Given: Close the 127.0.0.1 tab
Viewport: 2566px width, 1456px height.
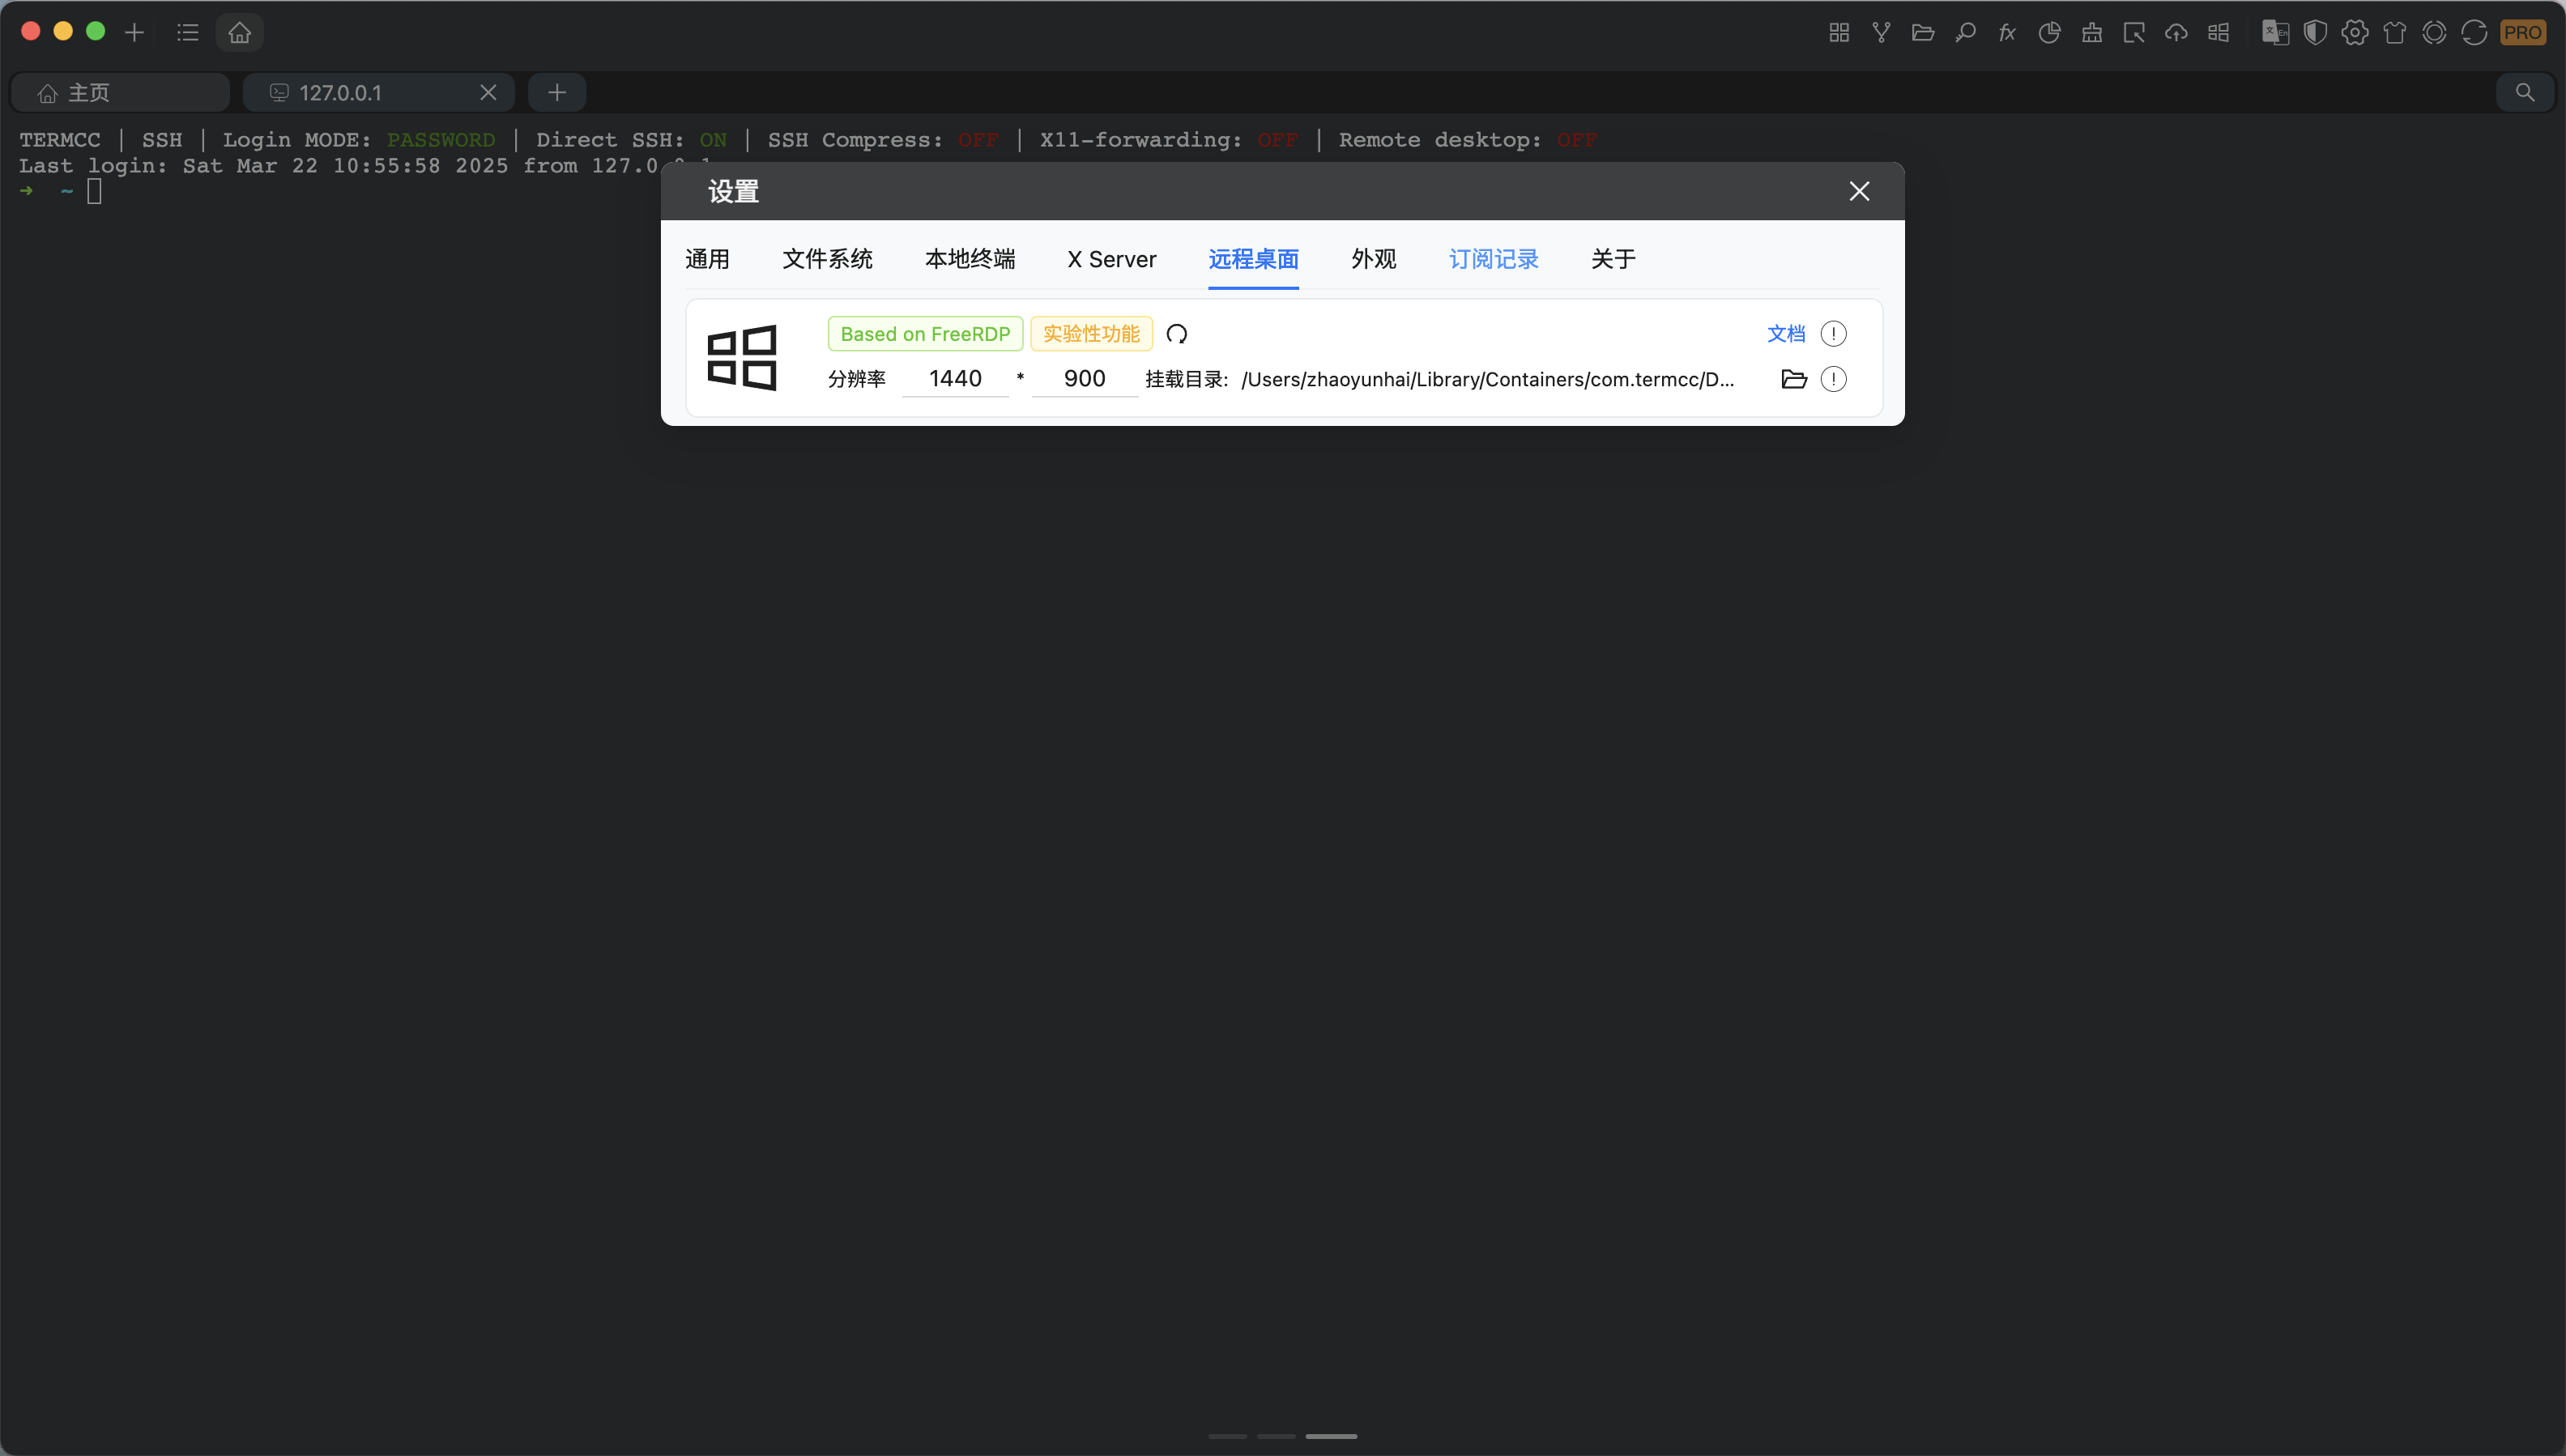Looking at the screenshot, I should 488,92.
